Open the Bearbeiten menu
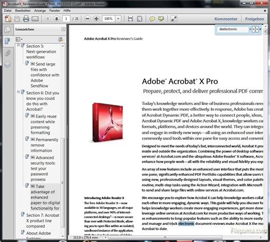This screenshot has width=270, height=242. click(23, 11)
